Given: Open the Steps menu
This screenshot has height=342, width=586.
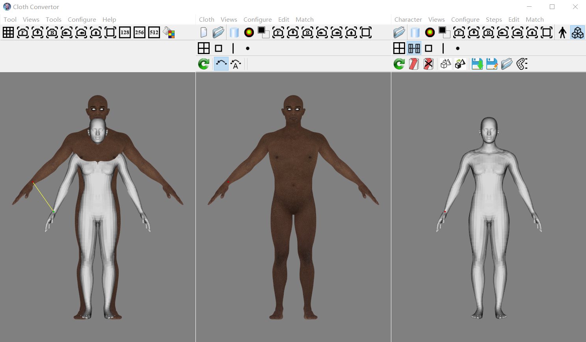Looking at the screenshot, I should (x=494, y=19).
